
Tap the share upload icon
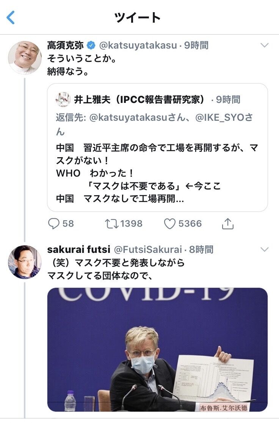pos(227,224)
